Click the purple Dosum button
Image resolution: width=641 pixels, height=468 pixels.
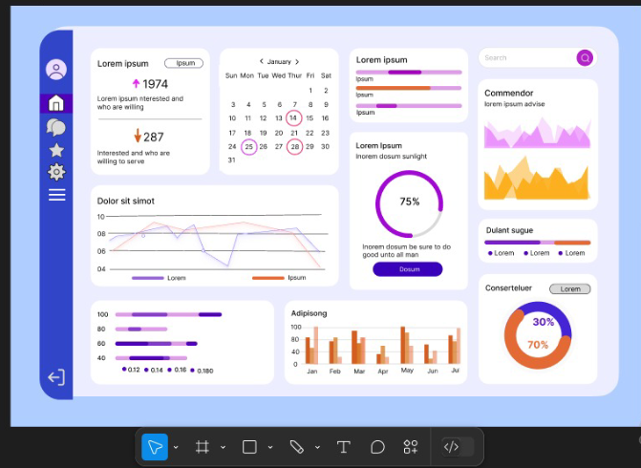[408, 269]
